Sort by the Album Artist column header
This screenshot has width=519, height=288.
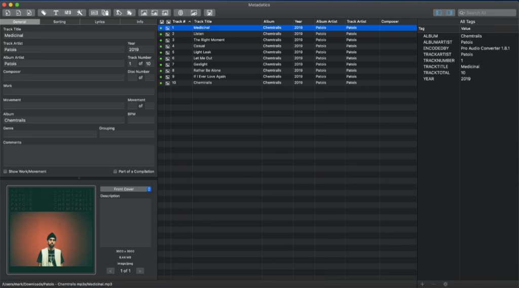tap(329, 21)
